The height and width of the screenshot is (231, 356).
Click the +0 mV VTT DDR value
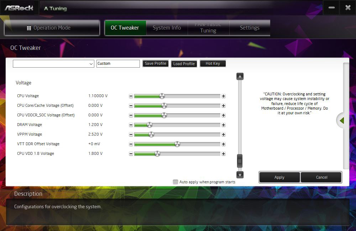(x=94, y=144)
